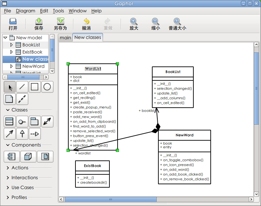
Task: Select the Node cube tool
Action: [28, 157]
